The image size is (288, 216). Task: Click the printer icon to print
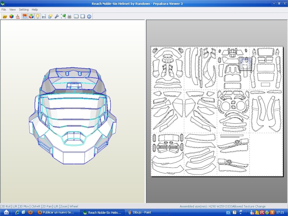pos(69,17)
